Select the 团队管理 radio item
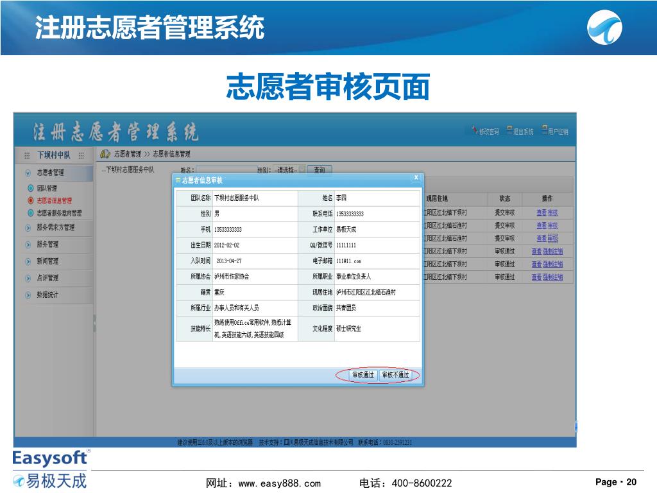 tap(30, 188)
